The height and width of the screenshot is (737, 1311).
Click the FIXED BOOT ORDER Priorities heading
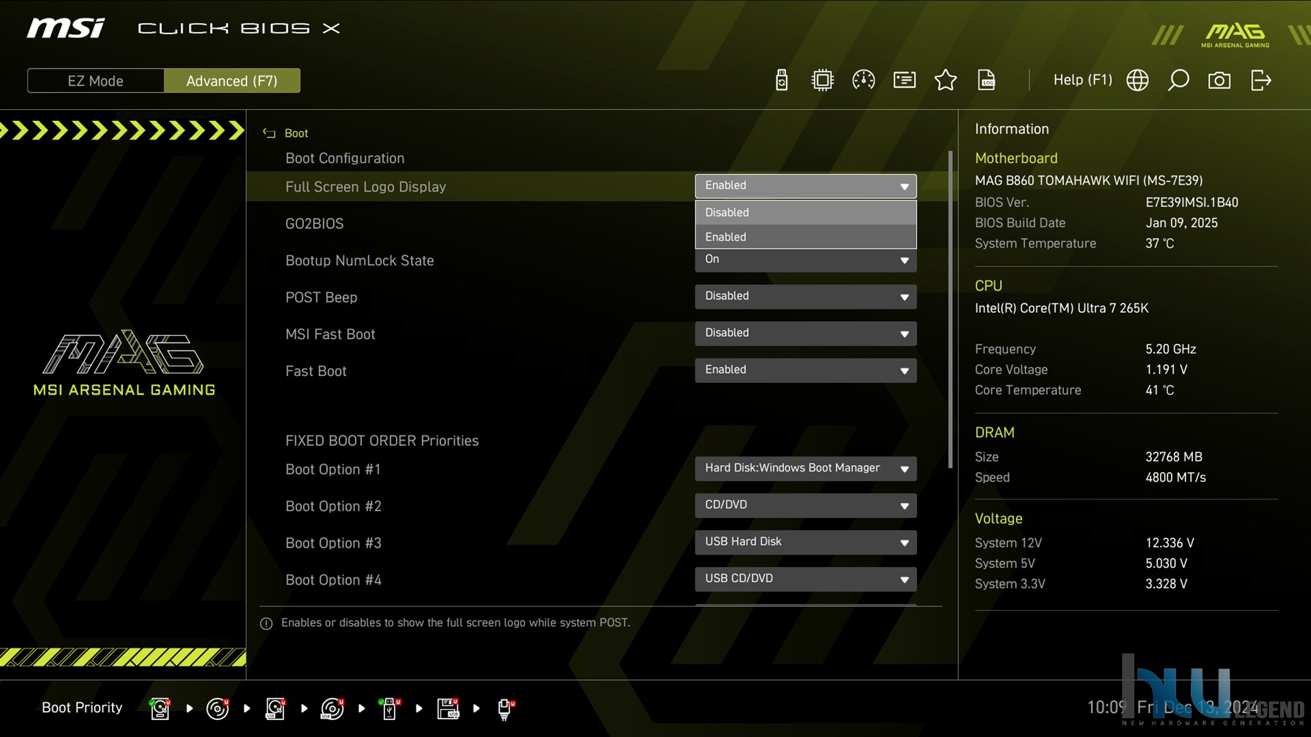click(x=382, y=441)
